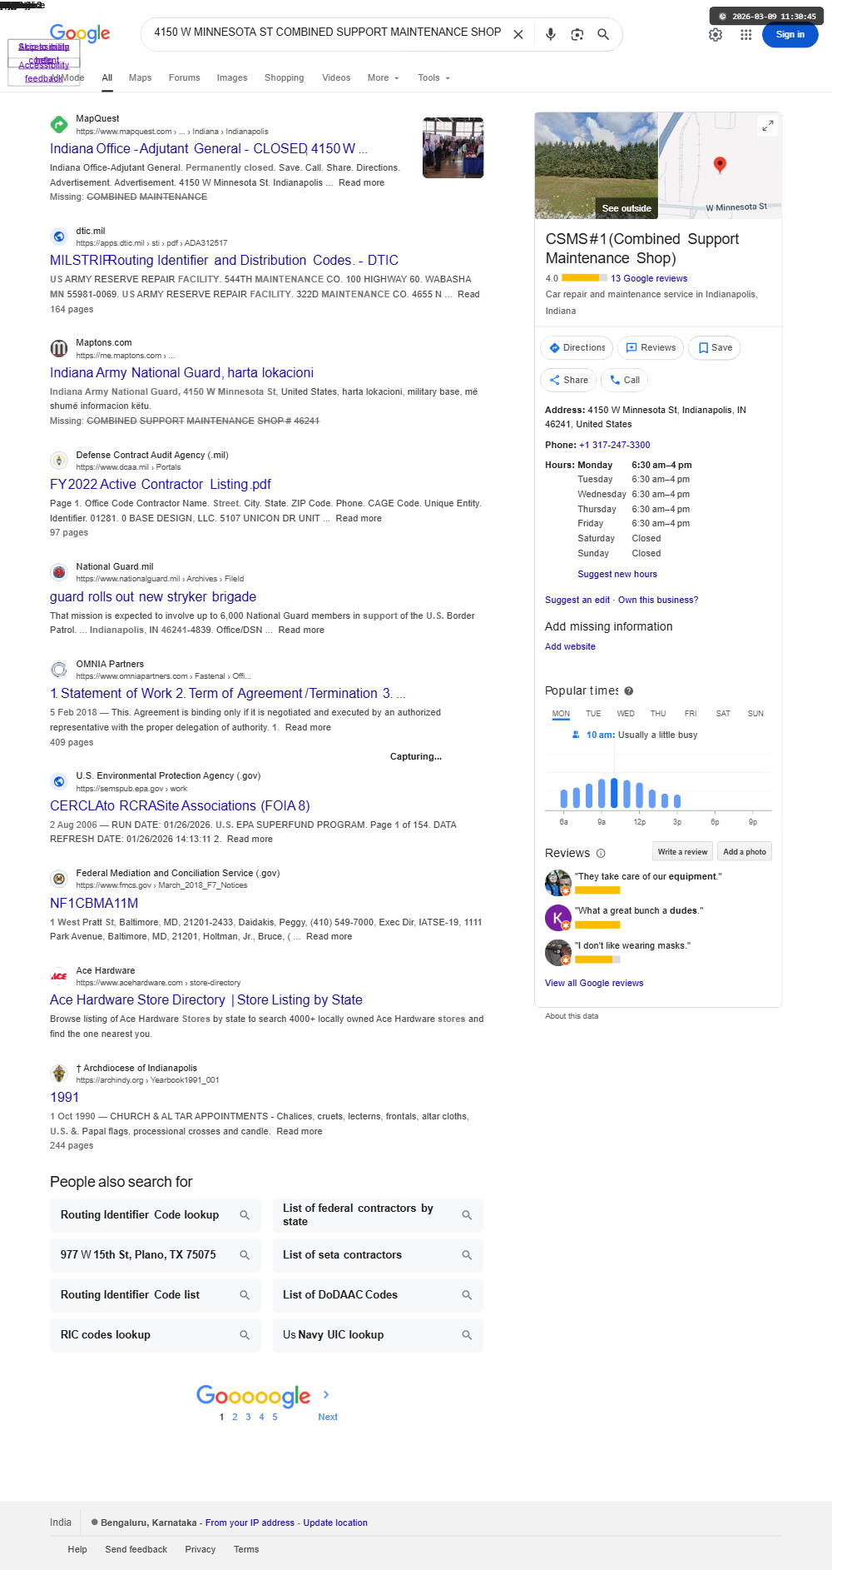This screenshot has height=1570, width=842.
Task: Switch to the Images tab
Action: (232, 77)
